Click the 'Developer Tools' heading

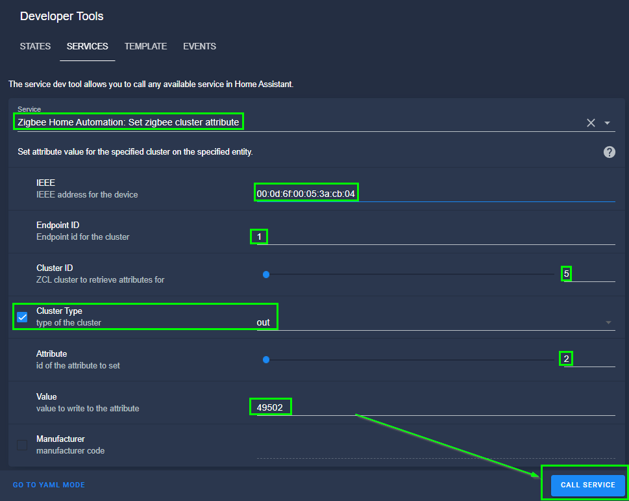tap(62, 16)
